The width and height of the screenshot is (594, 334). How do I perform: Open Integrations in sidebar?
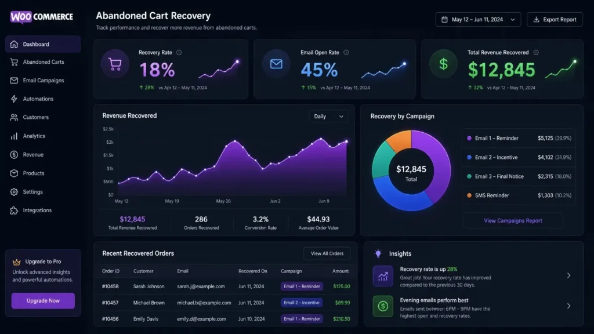[43, 210]
